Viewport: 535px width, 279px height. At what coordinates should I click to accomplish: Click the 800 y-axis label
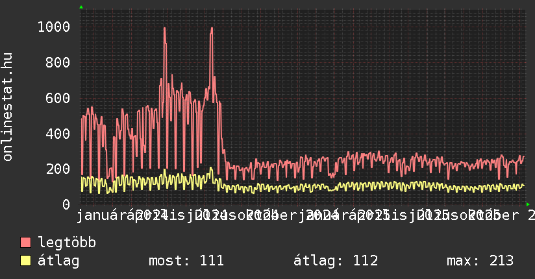[58, 63]
